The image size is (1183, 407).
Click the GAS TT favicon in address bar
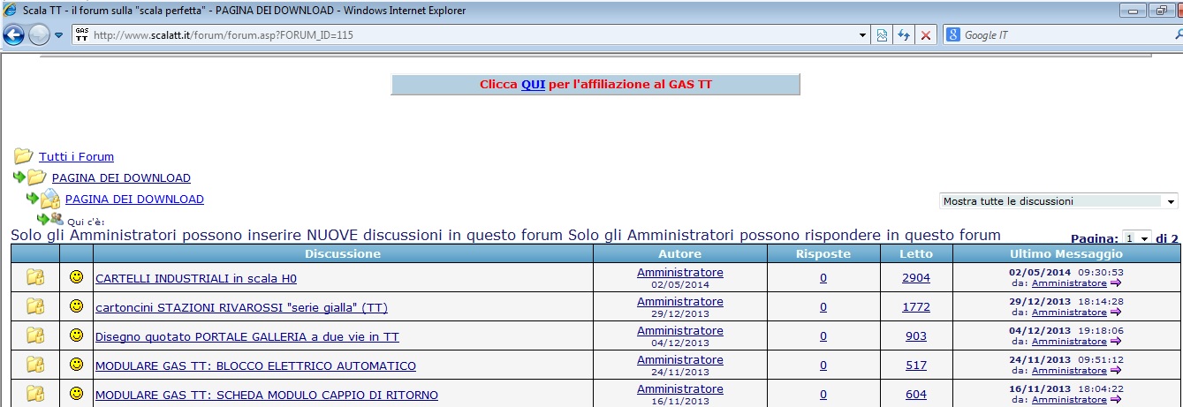81,34
